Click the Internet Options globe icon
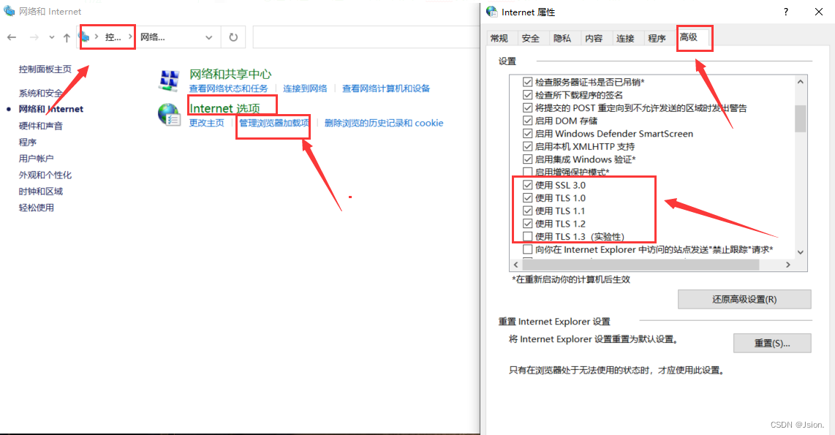This screenshot has height=435, width=835. coord(170,115)
